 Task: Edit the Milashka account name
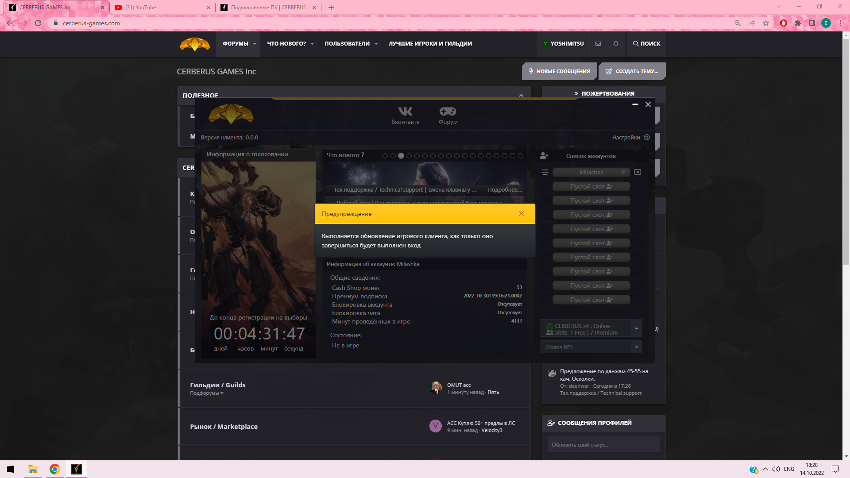624,172
